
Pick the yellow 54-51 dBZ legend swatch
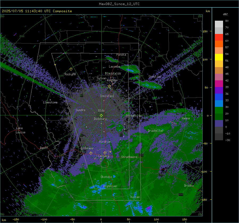(x=219, y=57)
